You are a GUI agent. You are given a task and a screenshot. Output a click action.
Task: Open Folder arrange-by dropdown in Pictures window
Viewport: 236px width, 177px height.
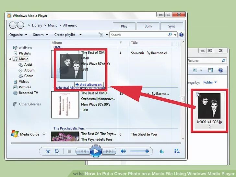click(210, 82)
